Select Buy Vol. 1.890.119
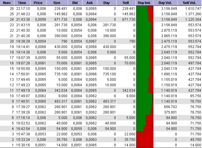The height and width of the screenshot is (148, 202). 169,74
